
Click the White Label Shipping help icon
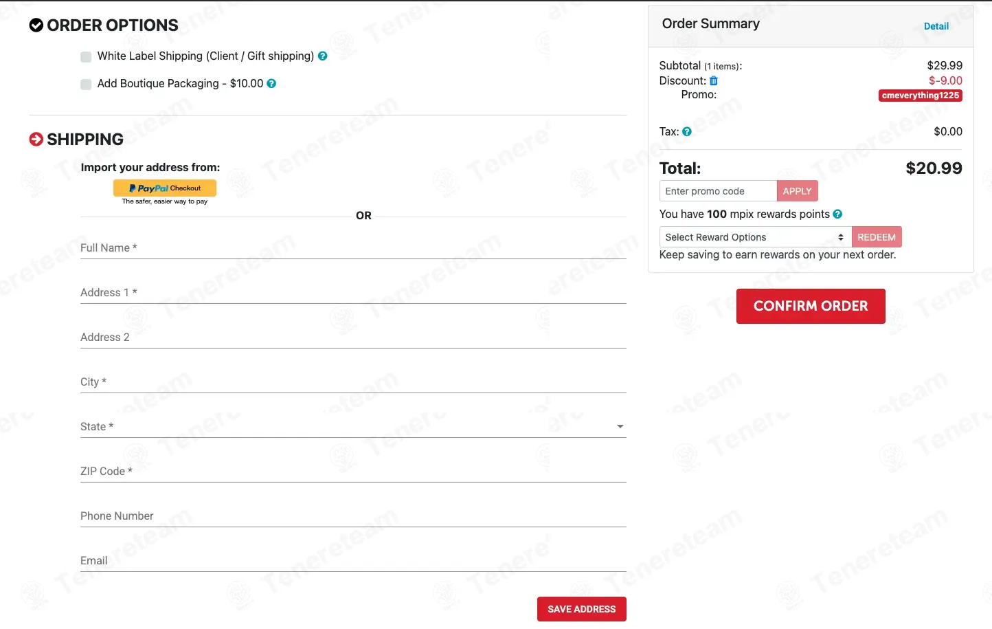pos(323,56)
